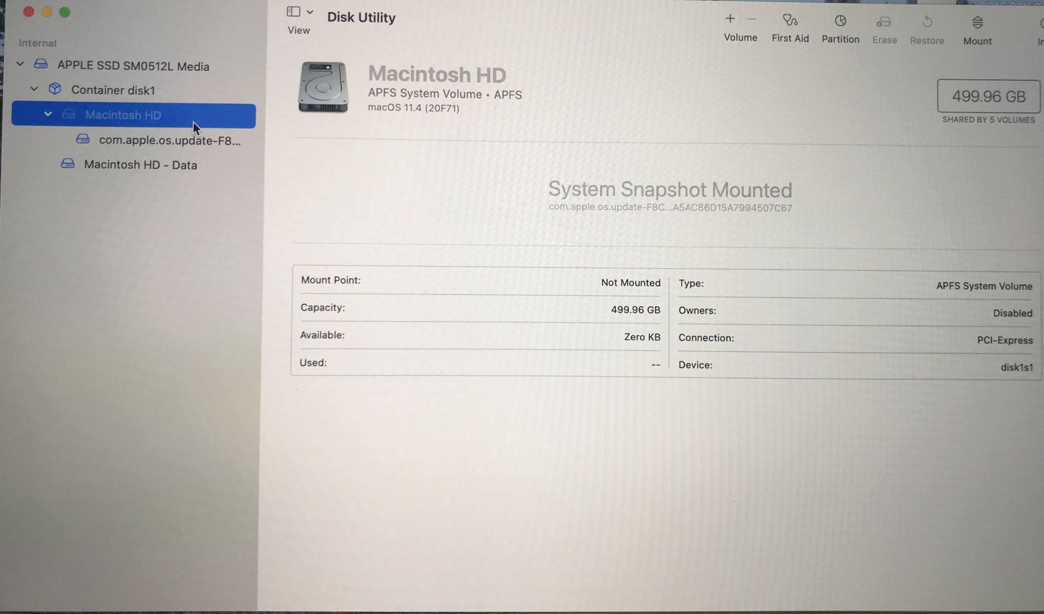Click the large Macintosh HD drive image
The image size is (1044, 614).
(x=323, y=87)
